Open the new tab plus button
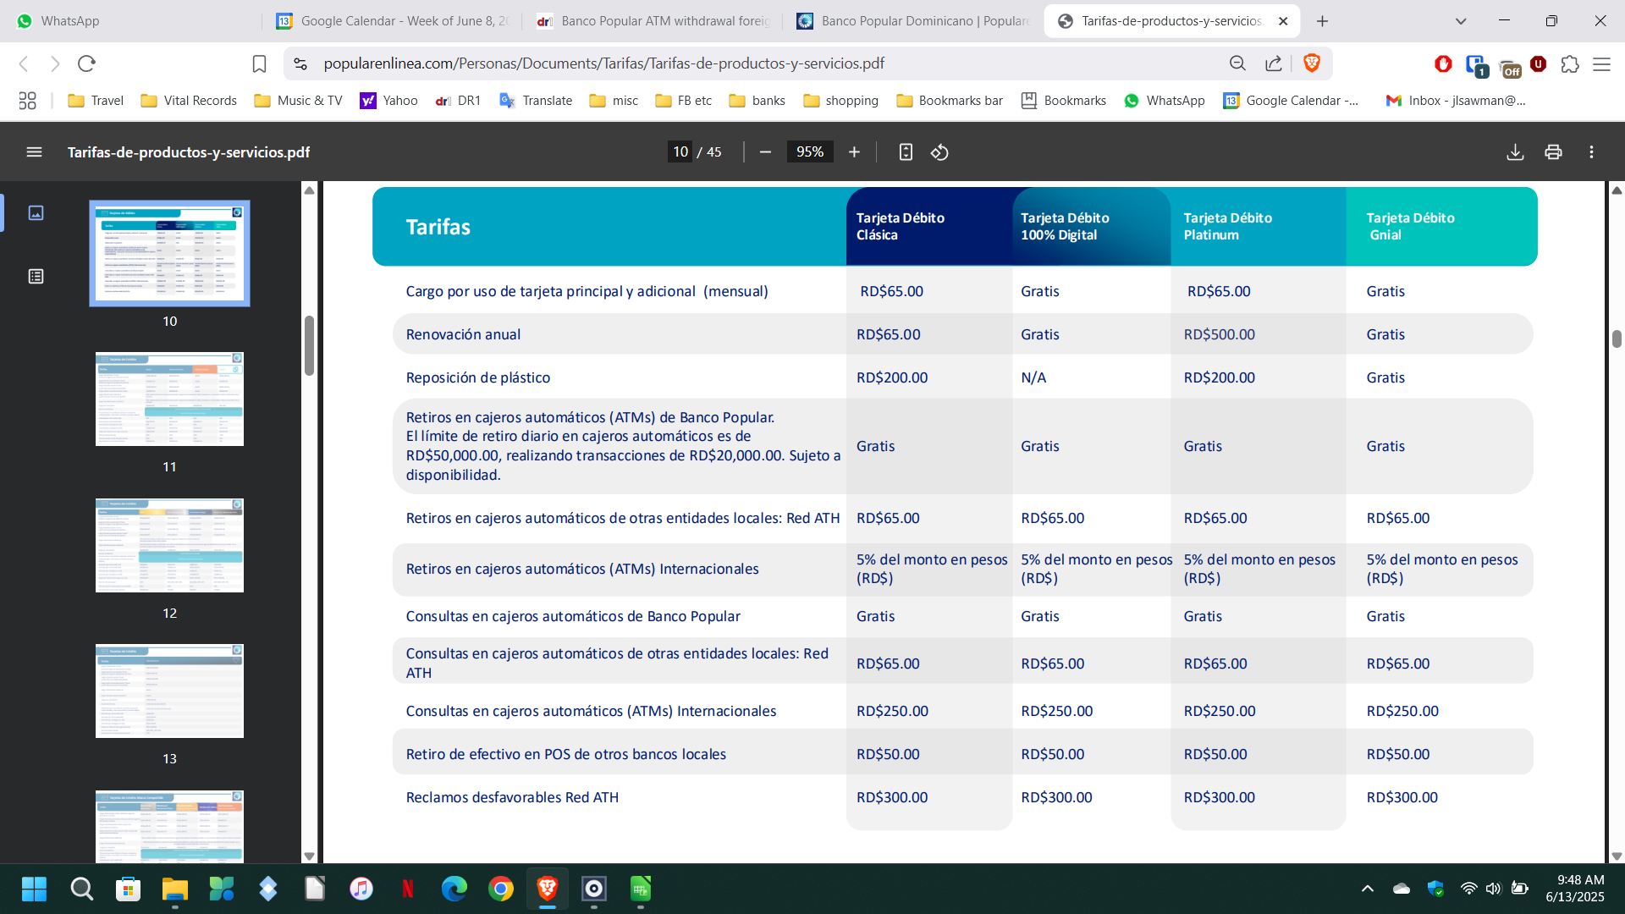The image size is (1625, 914). (1322, 21)
